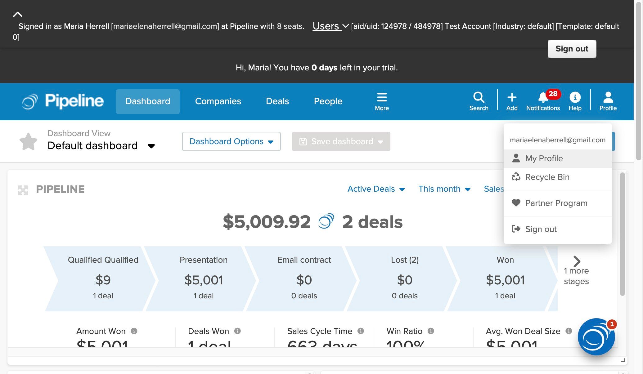
Task: Expand the Default dashboard view dropdown
Action: pyautogui.click(x=151, y=146)
